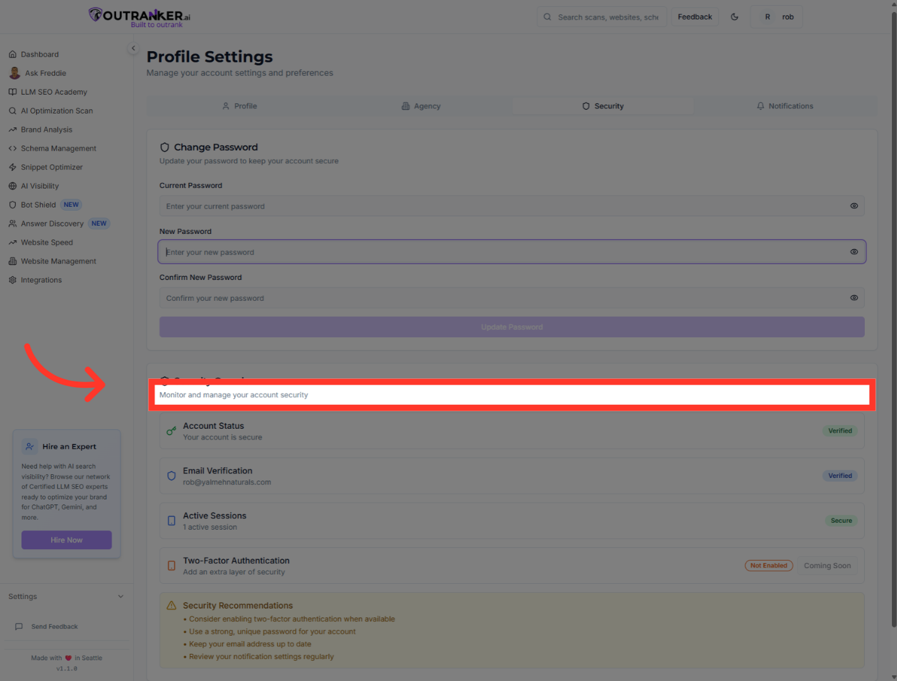Enable dark mode with the moon icon

click(x=734, y=17)
